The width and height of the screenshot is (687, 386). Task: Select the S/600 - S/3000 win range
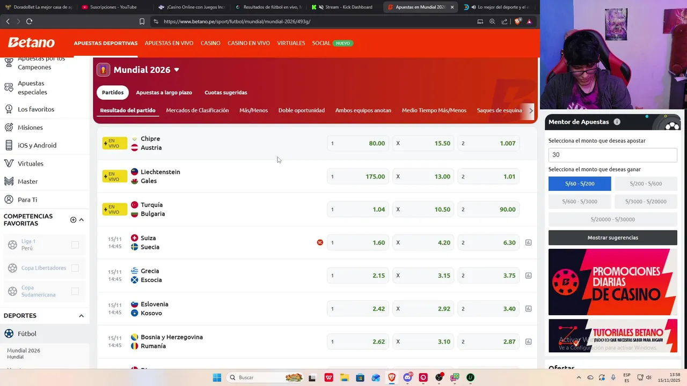pyautogui.click(x=580, y=202)
